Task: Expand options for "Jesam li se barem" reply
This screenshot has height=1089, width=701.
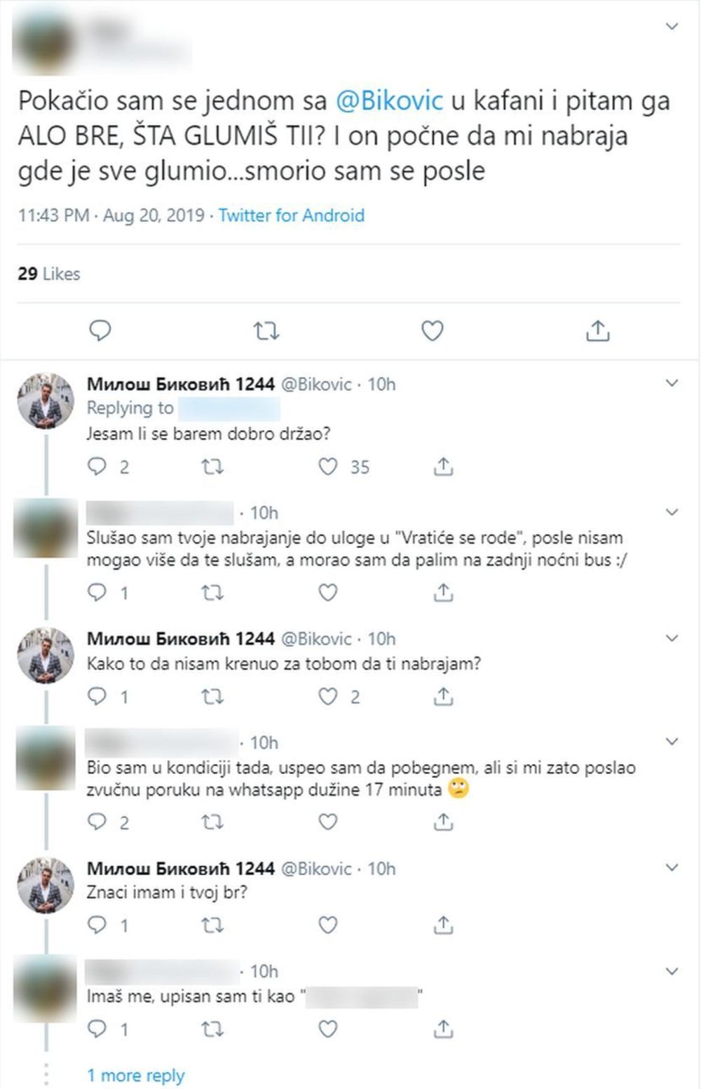Action: (672, 383)
